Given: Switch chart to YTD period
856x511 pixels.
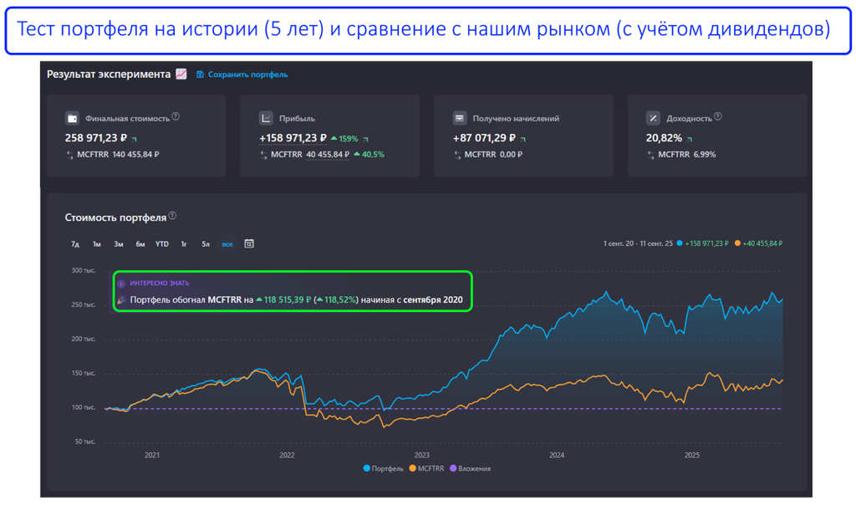Looking at the screenshot, I should point(162,244).
